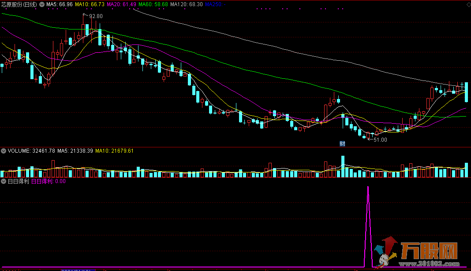The height and width of the screenshot is (271, 471).
Task: Expand the VOLUME panel dropdown arrow
Action: click(x=3, y=151)
